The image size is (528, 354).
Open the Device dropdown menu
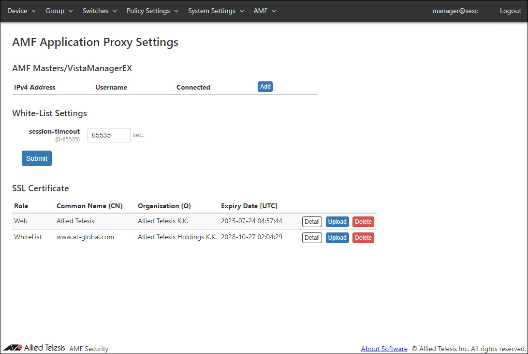tap(21, 11)
